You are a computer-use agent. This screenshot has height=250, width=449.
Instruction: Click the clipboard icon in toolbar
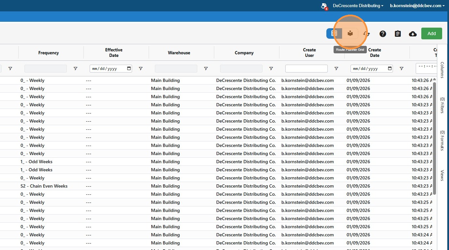pos(398,34)
